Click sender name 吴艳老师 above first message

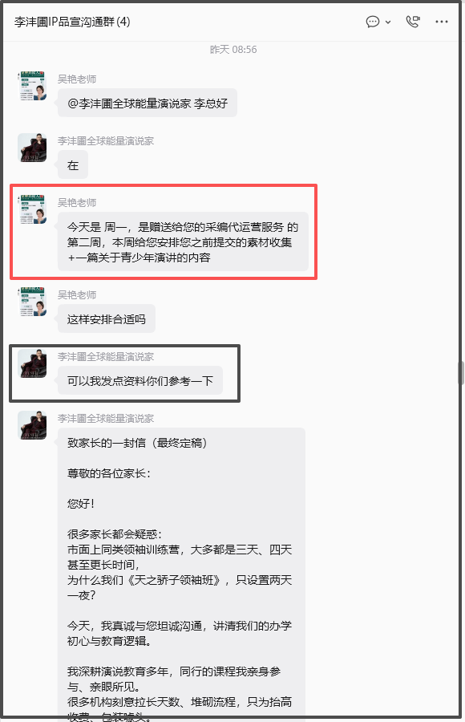click(77, 79)
